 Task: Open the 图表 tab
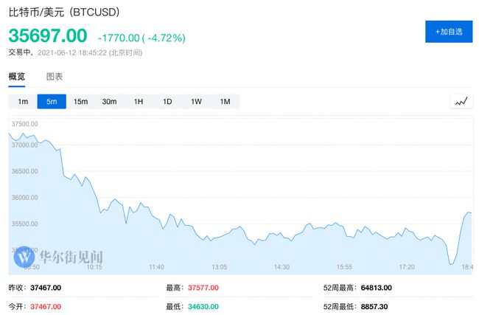click(x=55, y=77)
